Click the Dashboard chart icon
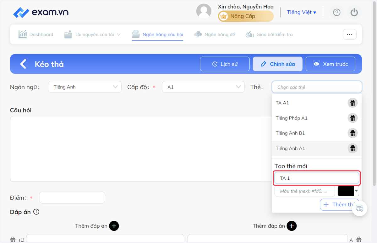 coord(23,34)
